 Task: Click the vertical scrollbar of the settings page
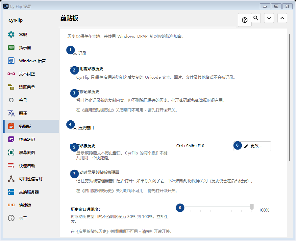289,97
